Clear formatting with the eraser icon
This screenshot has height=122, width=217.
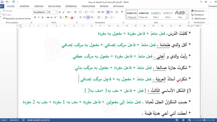(x=75, y=12)
